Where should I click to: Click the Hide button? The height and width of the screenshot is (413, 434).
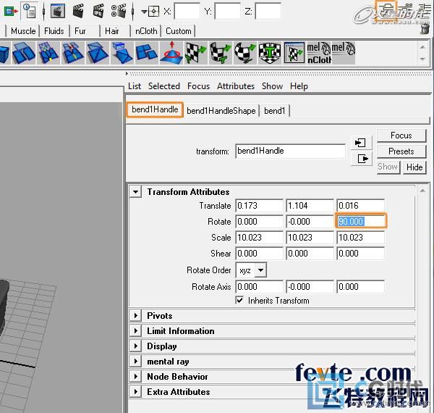point(414,167)
